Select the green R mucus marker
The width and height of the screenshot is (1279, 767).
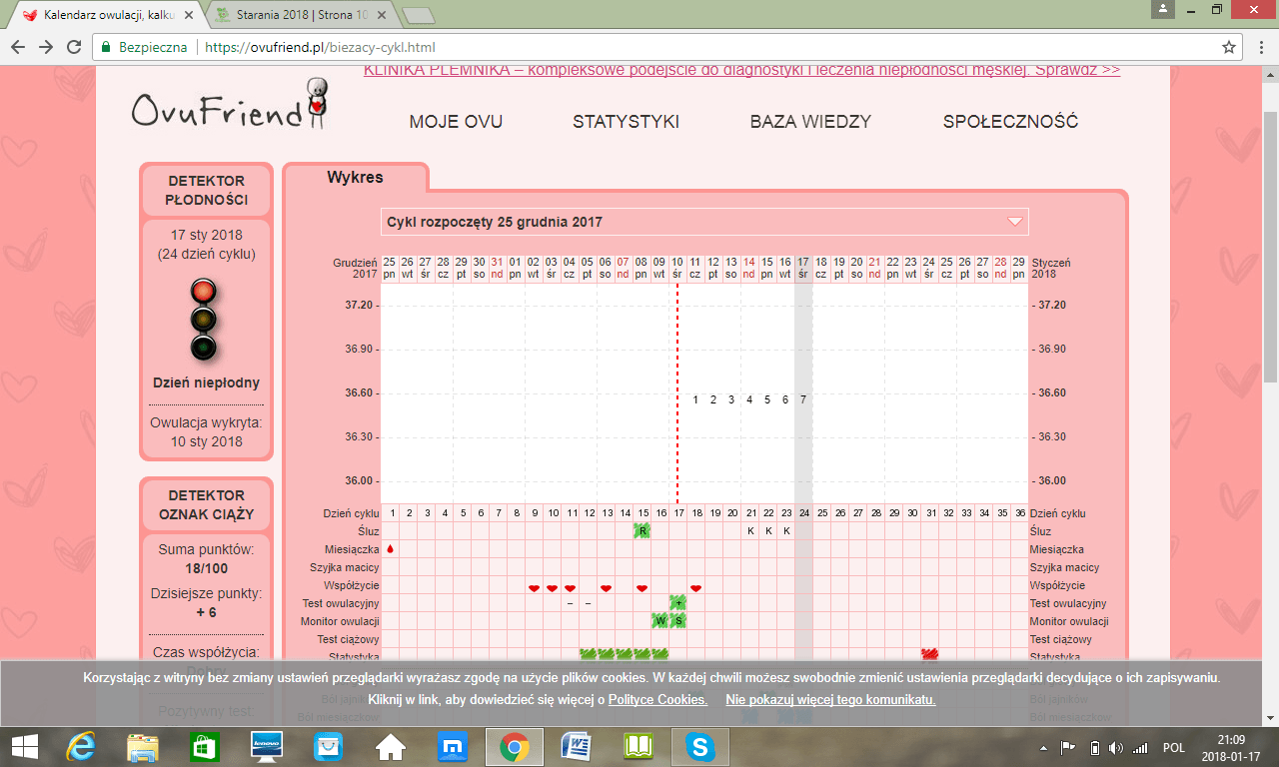(x=642, y=530)
